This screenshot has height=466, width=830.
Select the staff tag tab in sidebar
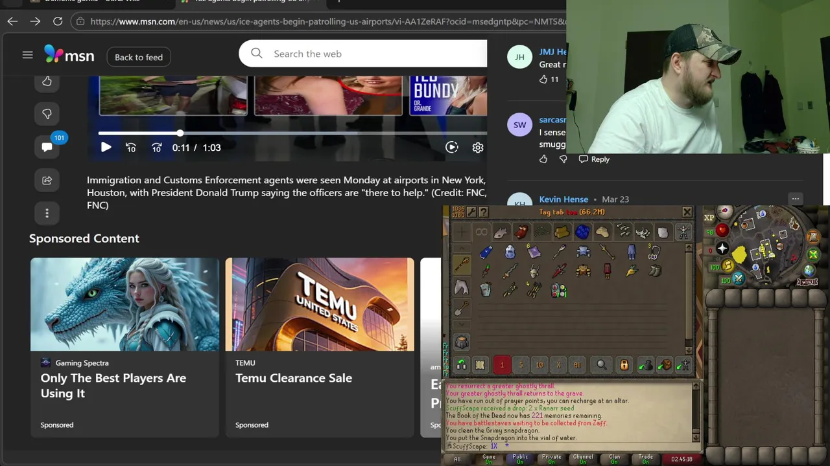click(x=461, y=265)
